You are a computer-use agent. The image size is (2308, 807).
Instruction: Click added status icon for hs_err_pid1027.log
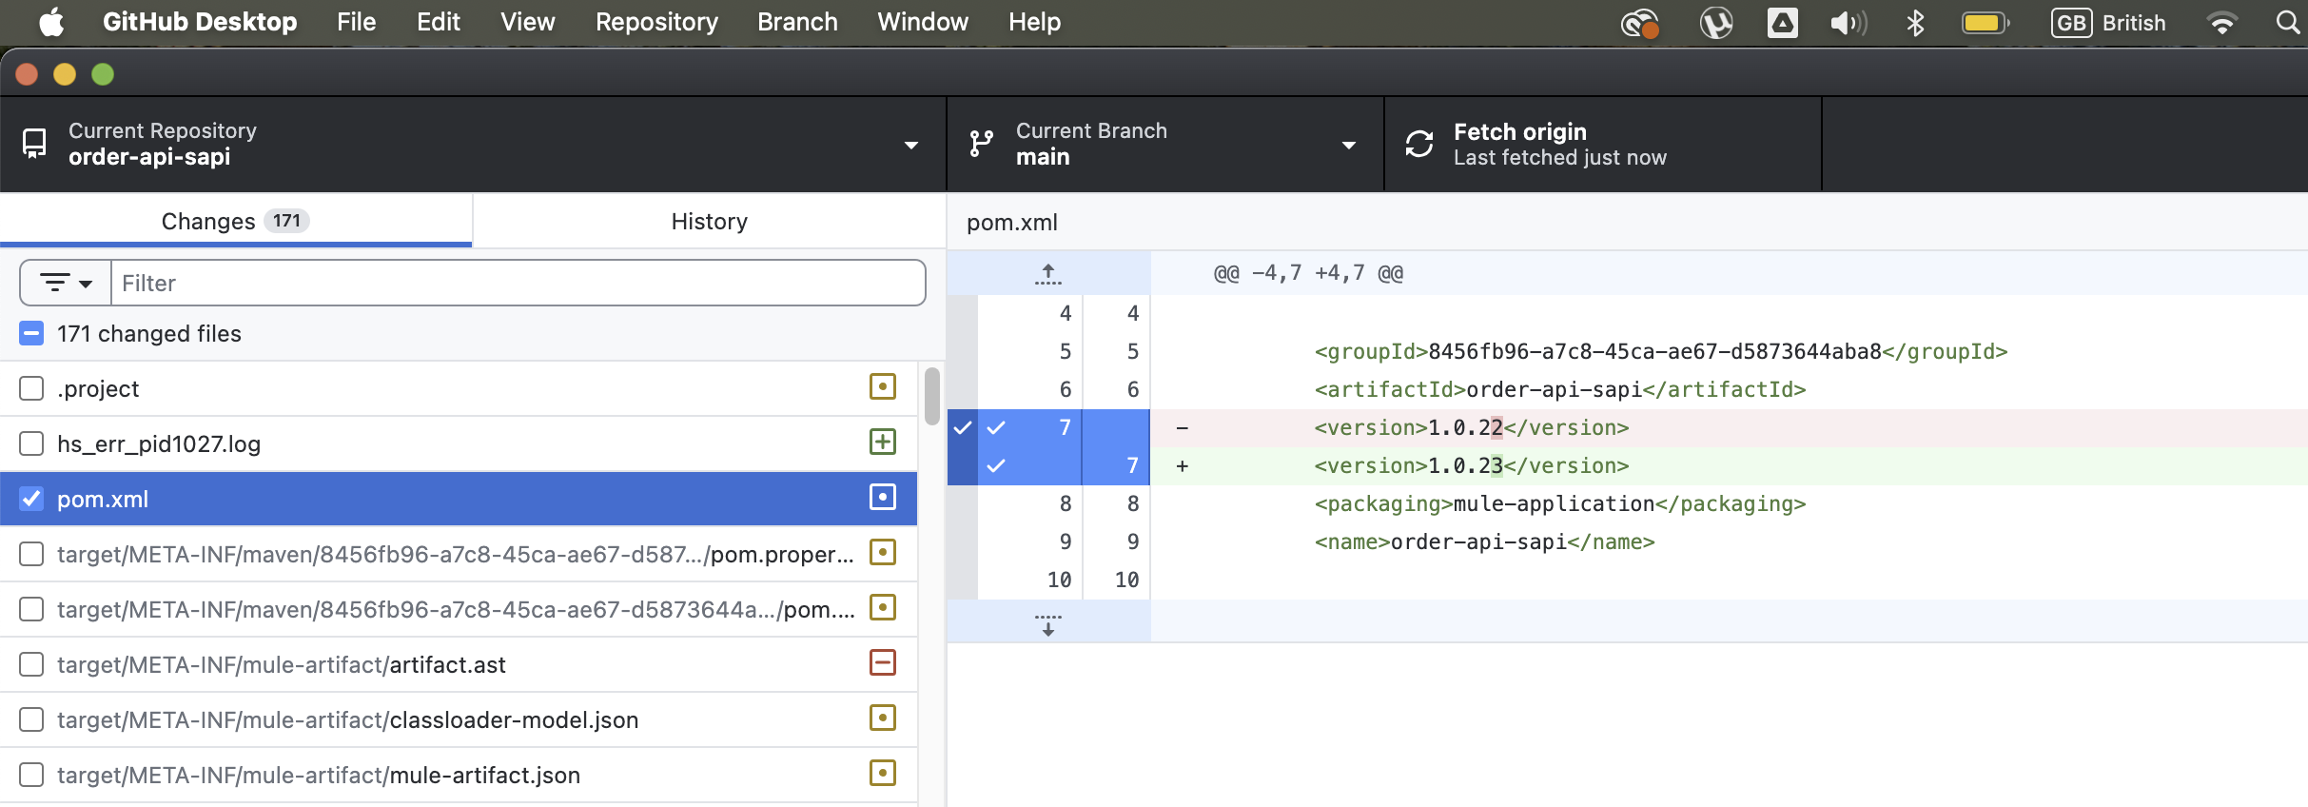pyautogui.click(x=883, y=442)
